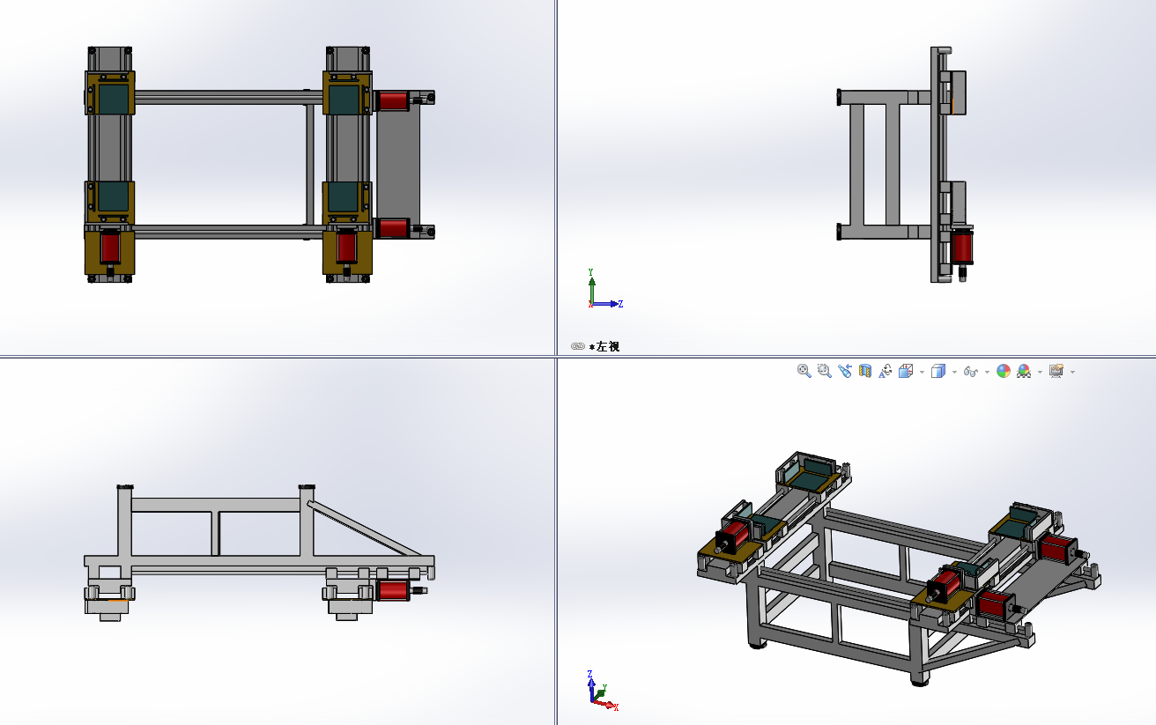Click the Zoom to Fit magnifier icon
The width and height of the screenshot is (1156, 725).
[804, 371]
